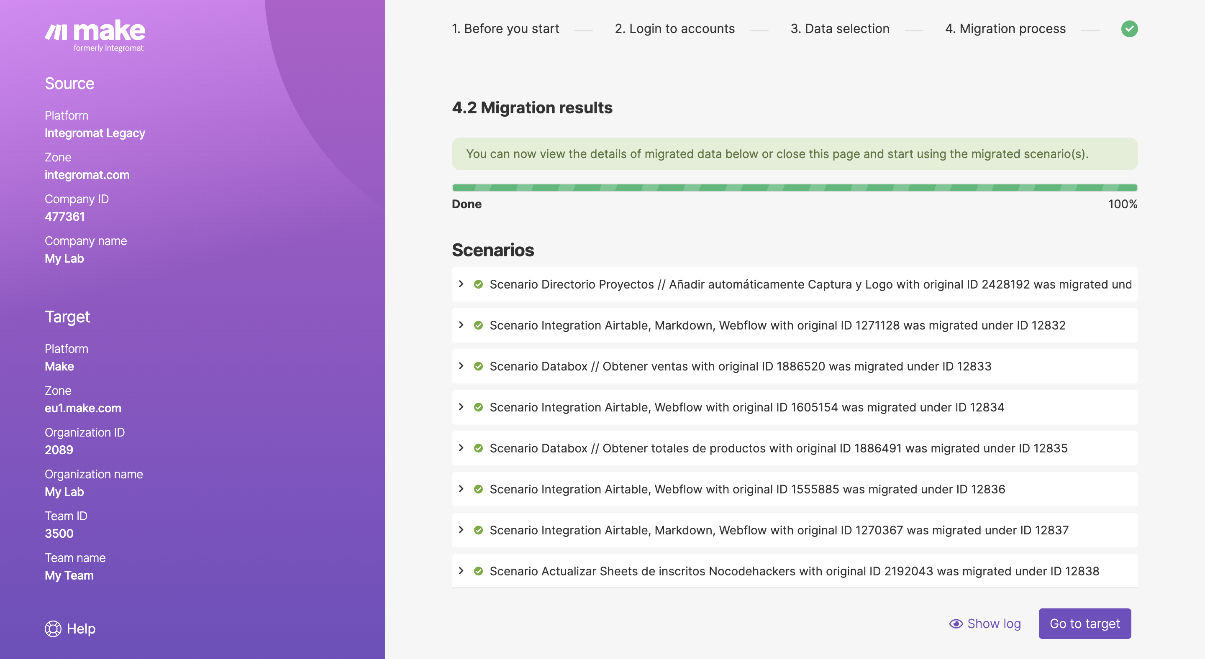Expand Databox Obtener totales de productos row
This screenshot has width=1205, height=659.
click(461, 448)
